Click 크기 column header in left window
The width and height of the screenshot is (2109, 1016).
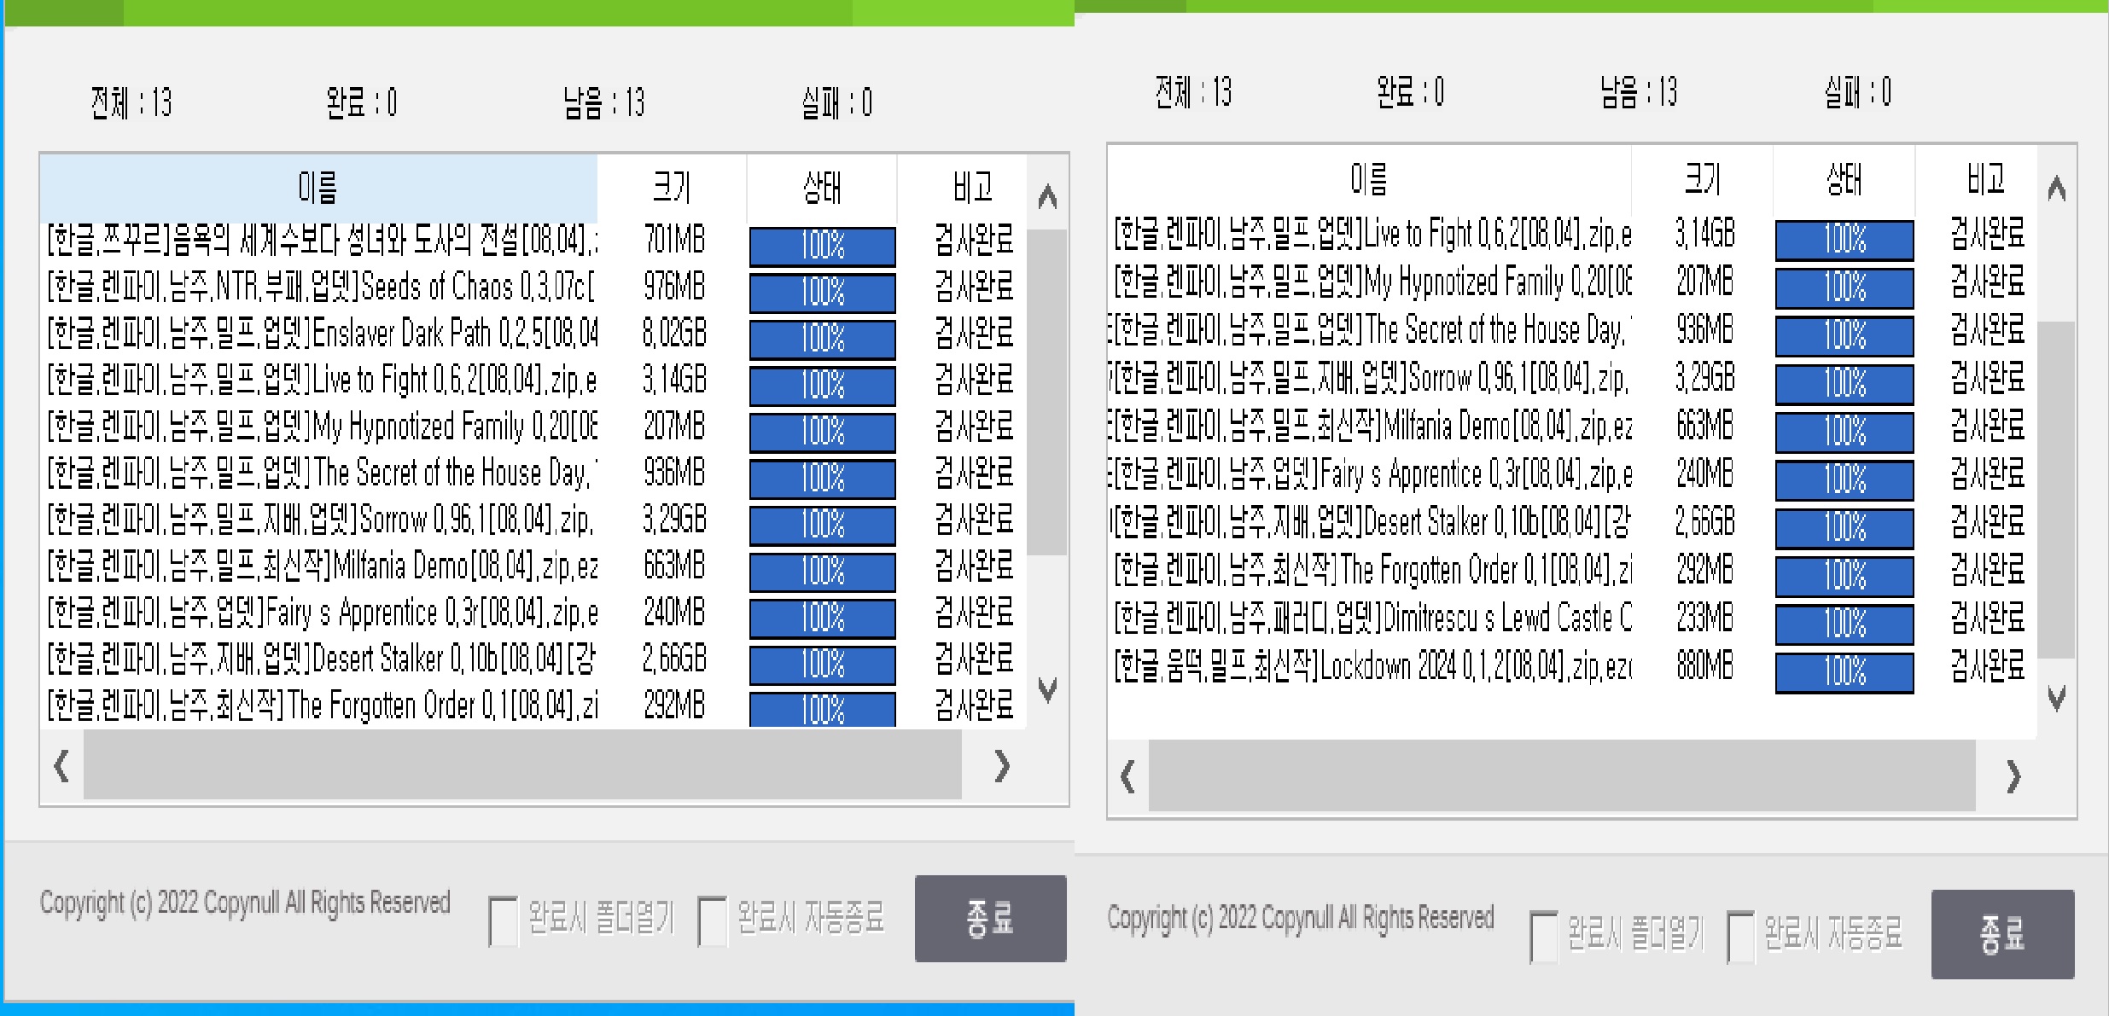(672, 187)
